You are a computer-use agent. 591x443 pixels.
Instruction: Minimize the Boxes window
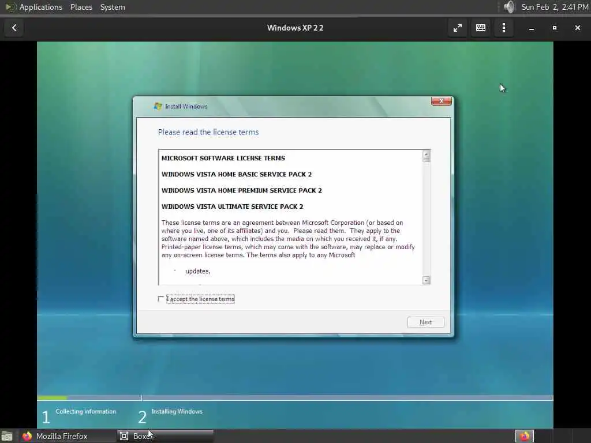tap(532, 28)
